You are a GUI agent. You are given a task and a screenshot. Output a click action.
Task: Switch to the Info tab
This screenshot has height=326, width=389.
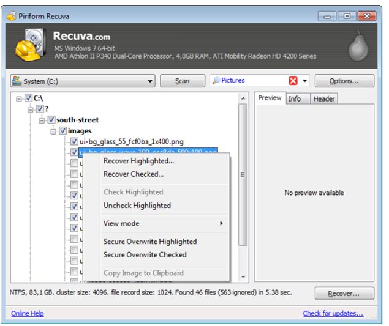298,99
